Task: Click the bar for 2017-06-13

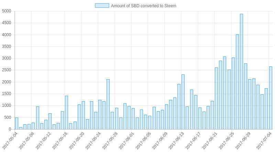Action: point(183,102)
